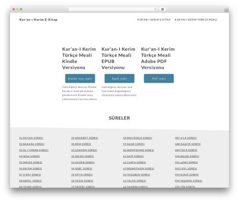Click the Epub indir button

pyautogui.click(x=119, y=78)
